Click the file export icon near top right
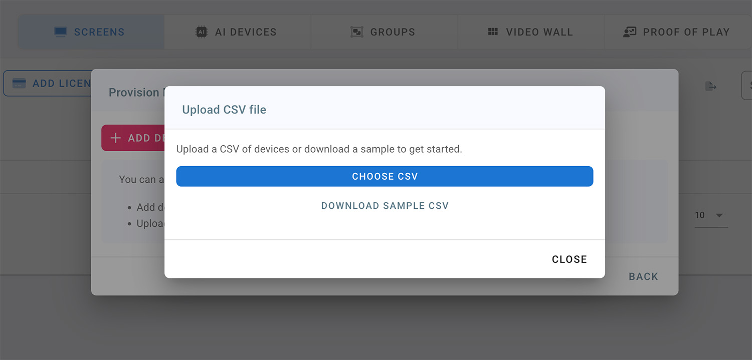Screen dimensions: 752x360 [711, 86]
